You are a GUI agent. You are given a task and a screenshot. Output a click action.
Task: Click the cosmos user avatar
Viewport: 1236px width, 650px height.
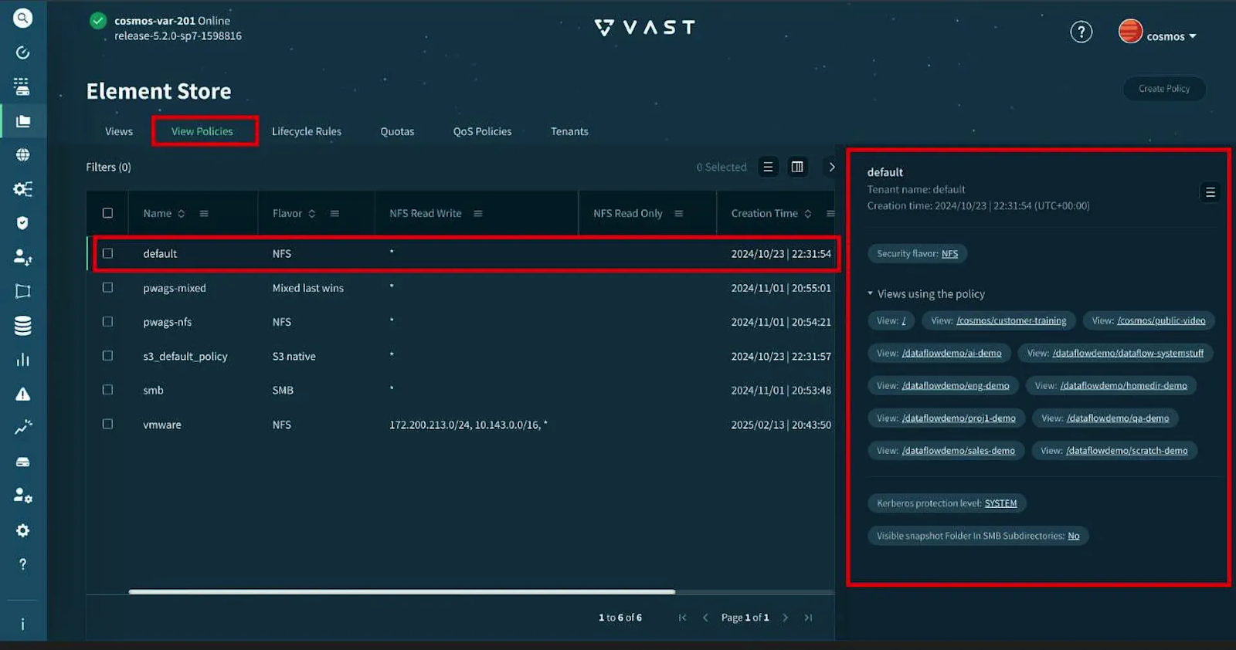point(1130,31)
